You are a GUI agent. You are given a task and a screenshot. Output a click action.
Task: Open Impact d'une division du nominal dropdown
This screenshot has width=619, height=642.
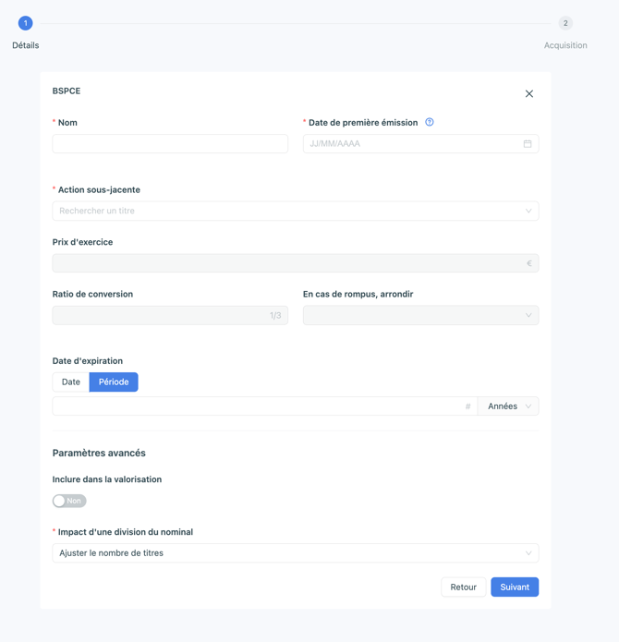[x=295, y=553]
